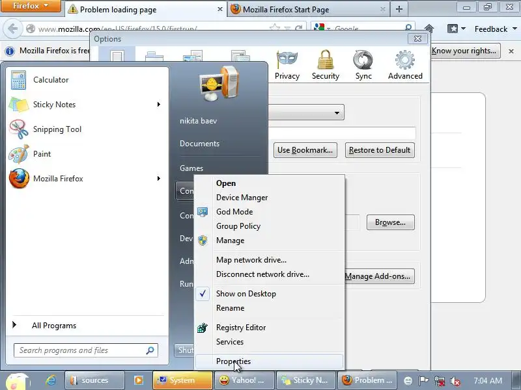Viewport: 521px width, 390px height.
Task: Click the volume muted tray icon
Action: [x=455, y=381]
